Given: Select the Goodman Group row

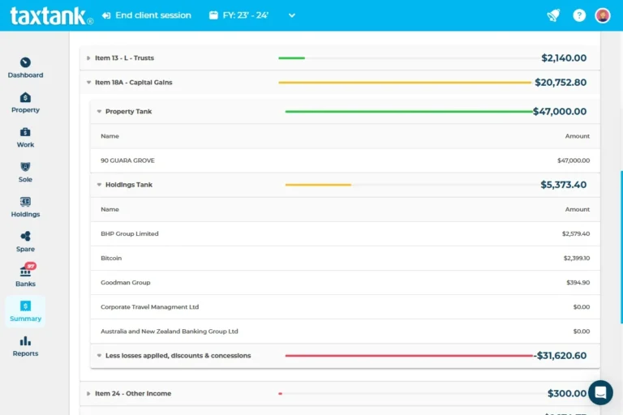Looking at the screenshot, I should (345, 282).
